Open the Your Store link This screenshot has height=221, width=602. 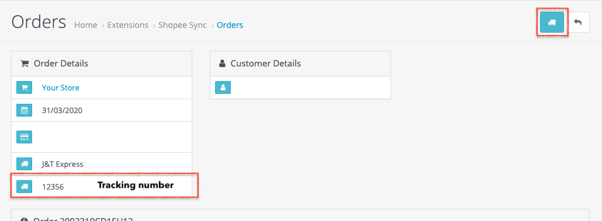pos(61,87)
